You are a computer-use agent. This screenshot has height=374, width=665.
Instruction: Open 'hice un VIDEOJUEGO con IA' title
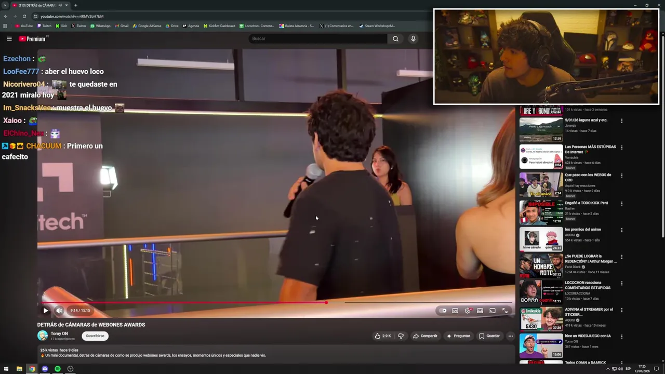pyautogui.click(x=588, y=336)
